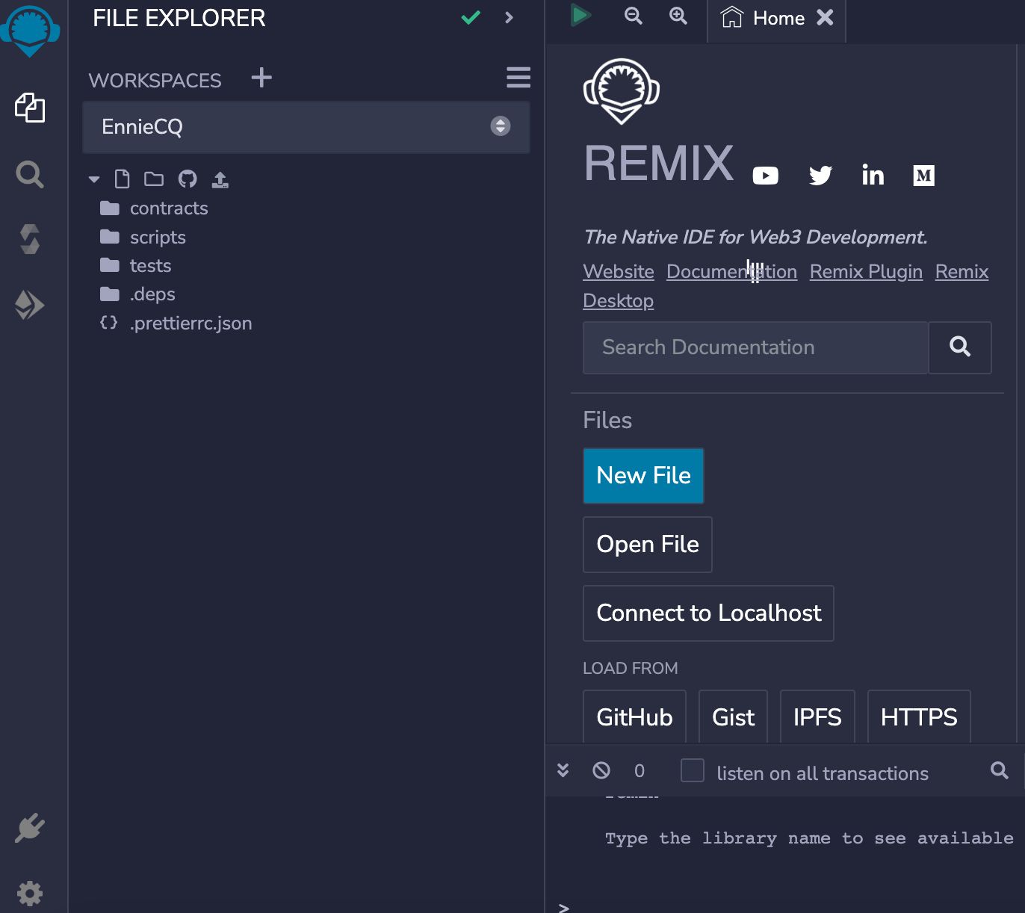1025x913 pixels.
Task: Create a new file via the file icon
Action: click(123, 179)
